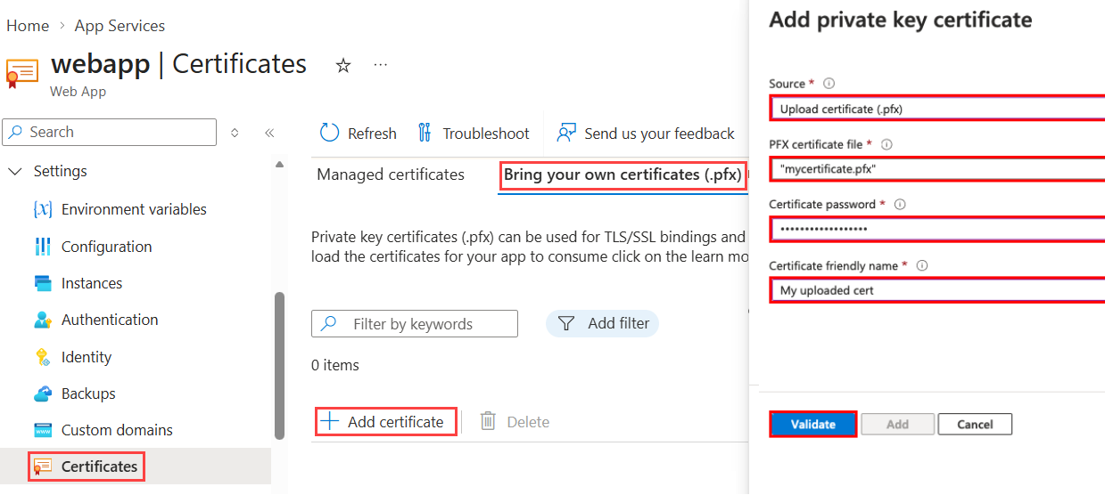Click the Backups cloud icon
The image size is (1105, 503).
coord(43,393)
